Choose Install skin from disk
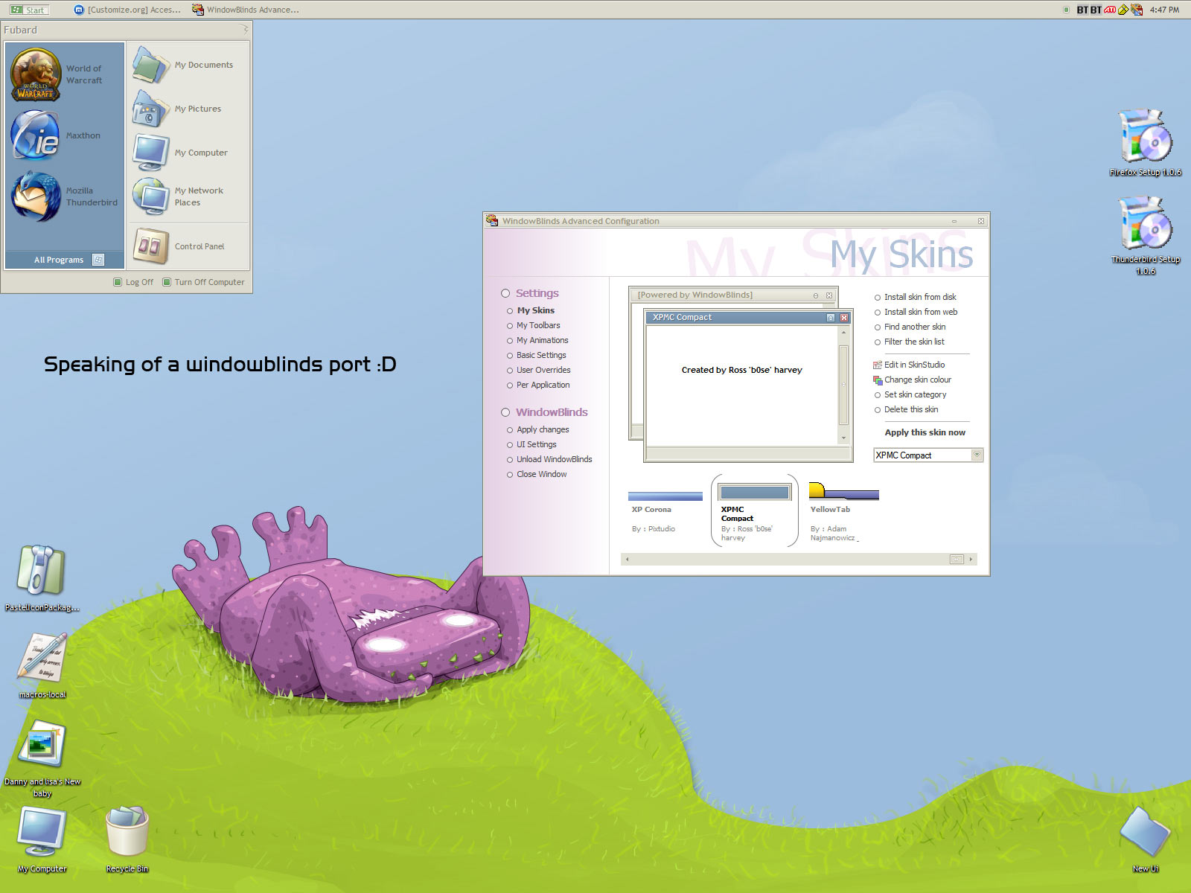This screenshot has width=1191, height=893. [920, 297]
